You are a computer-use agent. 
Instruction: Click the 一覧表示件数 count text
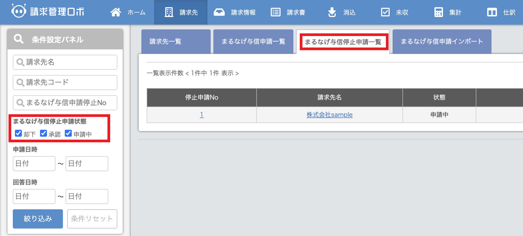(193, 73)
